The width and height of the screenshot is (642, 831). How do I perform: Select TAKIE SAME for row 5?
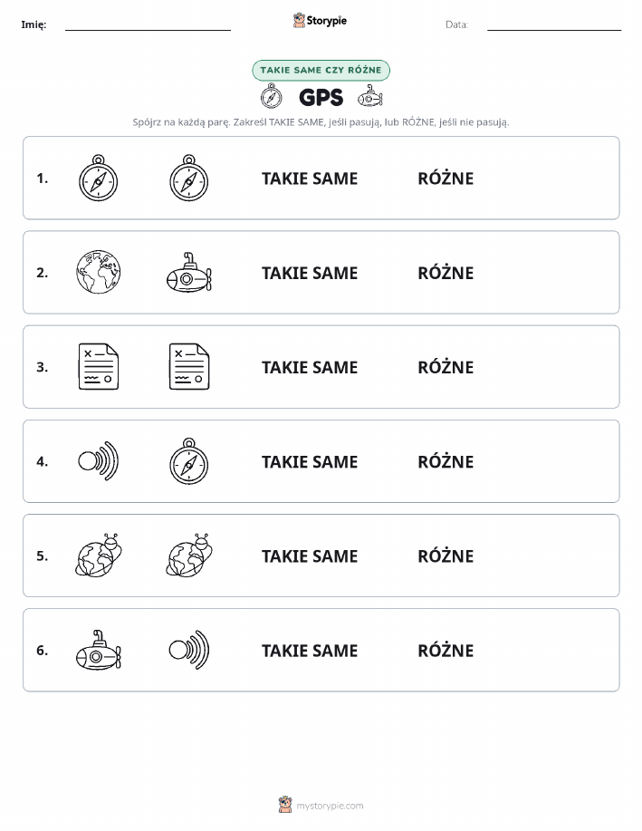tap(310, 556)
